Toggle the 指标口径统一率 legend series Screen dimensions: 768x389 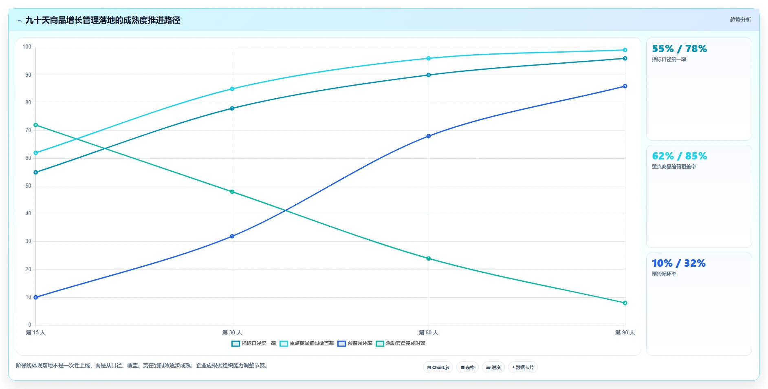click(x=254, y=343)
